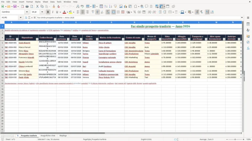Image resolution: width=252 pixels, height=141 pixels.
Task: Toggle Bold formatting
Action: (x=48, y=12)
